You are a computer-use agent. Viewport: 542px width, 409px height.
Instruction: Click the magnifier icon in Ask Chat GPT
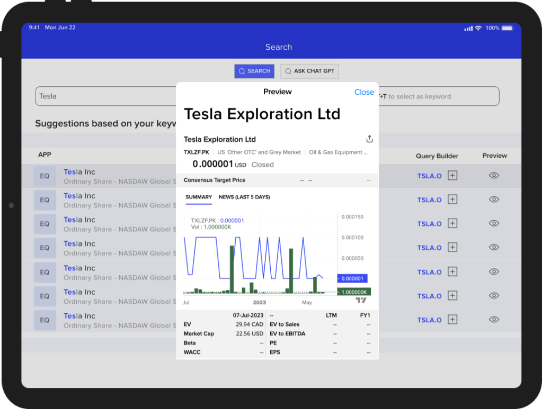pos(288,71)
